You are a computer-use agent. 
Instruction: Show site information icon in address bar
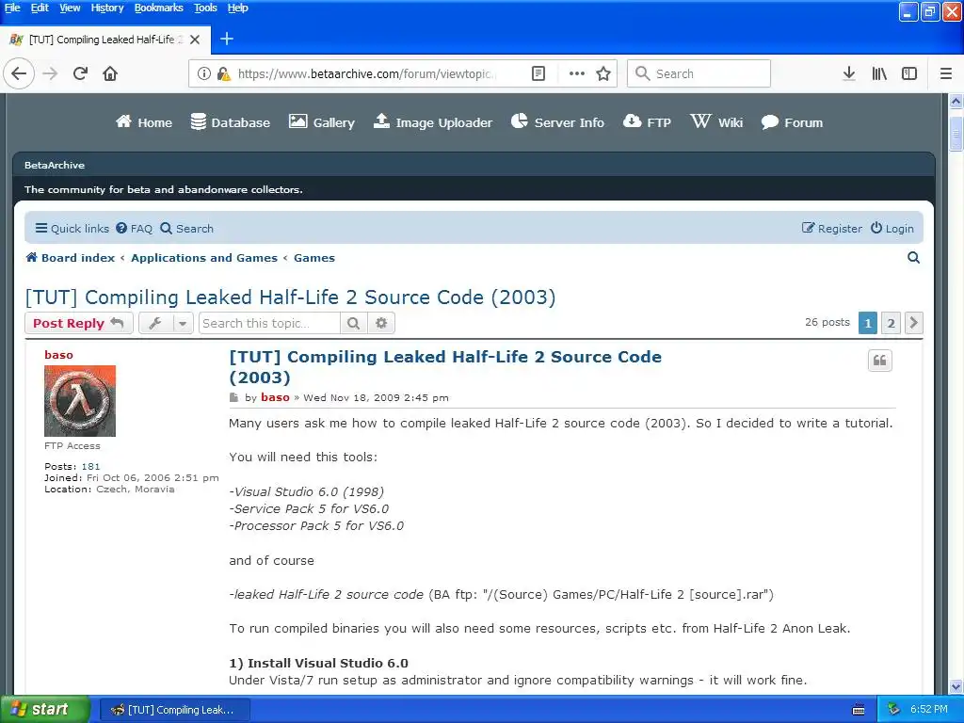(203, 73)
